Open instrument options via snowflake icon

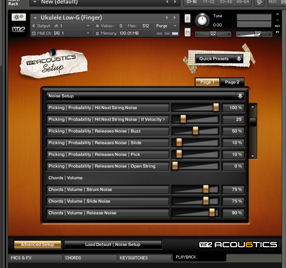[19, 17]
